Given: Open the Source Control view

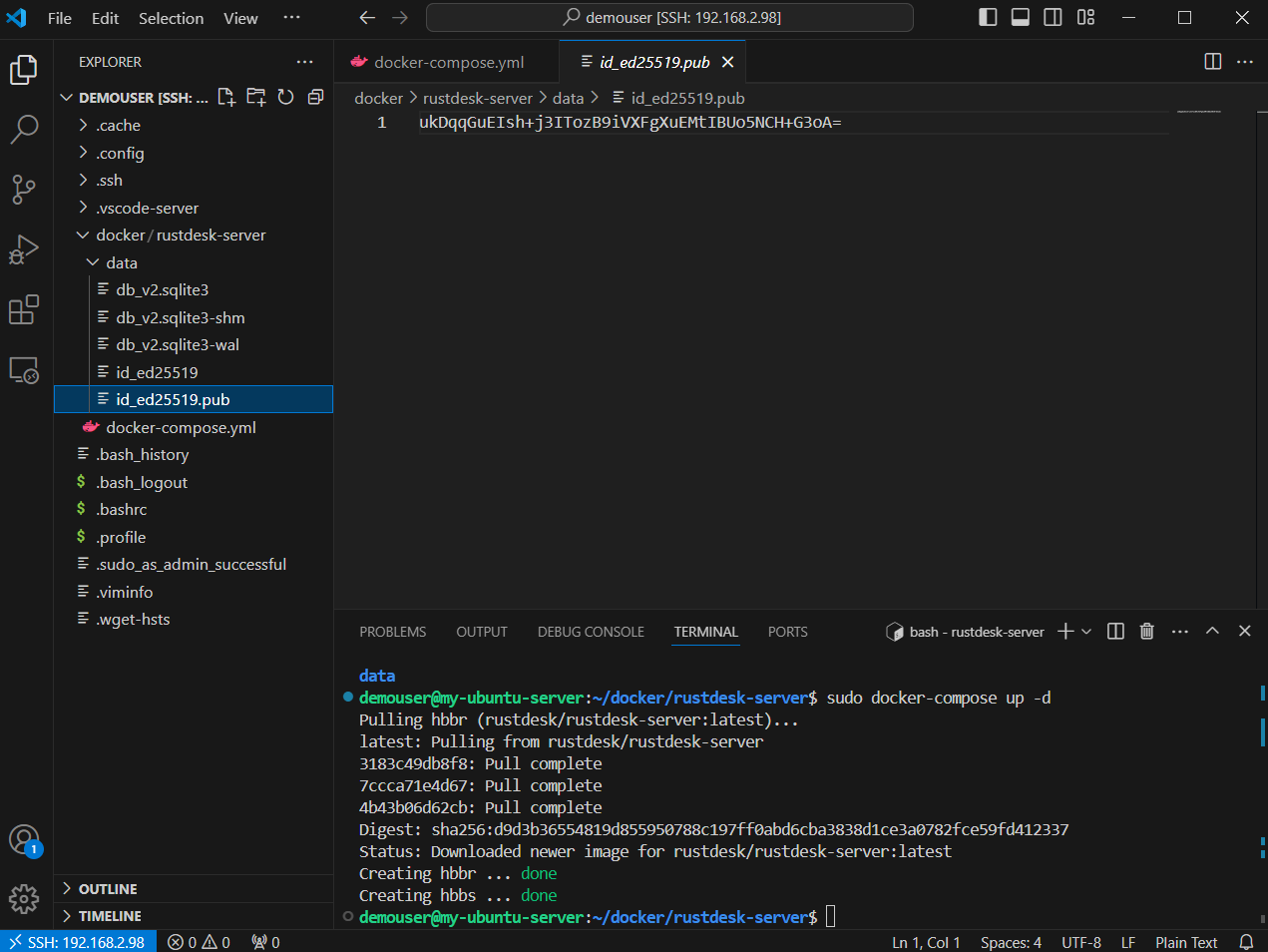Looking at the screenshot, I should click(25, 190).
